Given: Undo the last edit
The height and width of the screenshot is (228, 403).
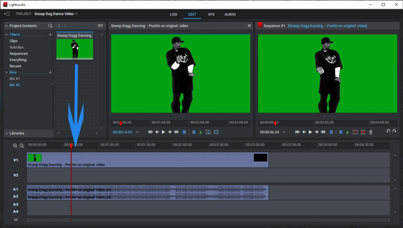Looking at the screenshot, I should 388,131.
